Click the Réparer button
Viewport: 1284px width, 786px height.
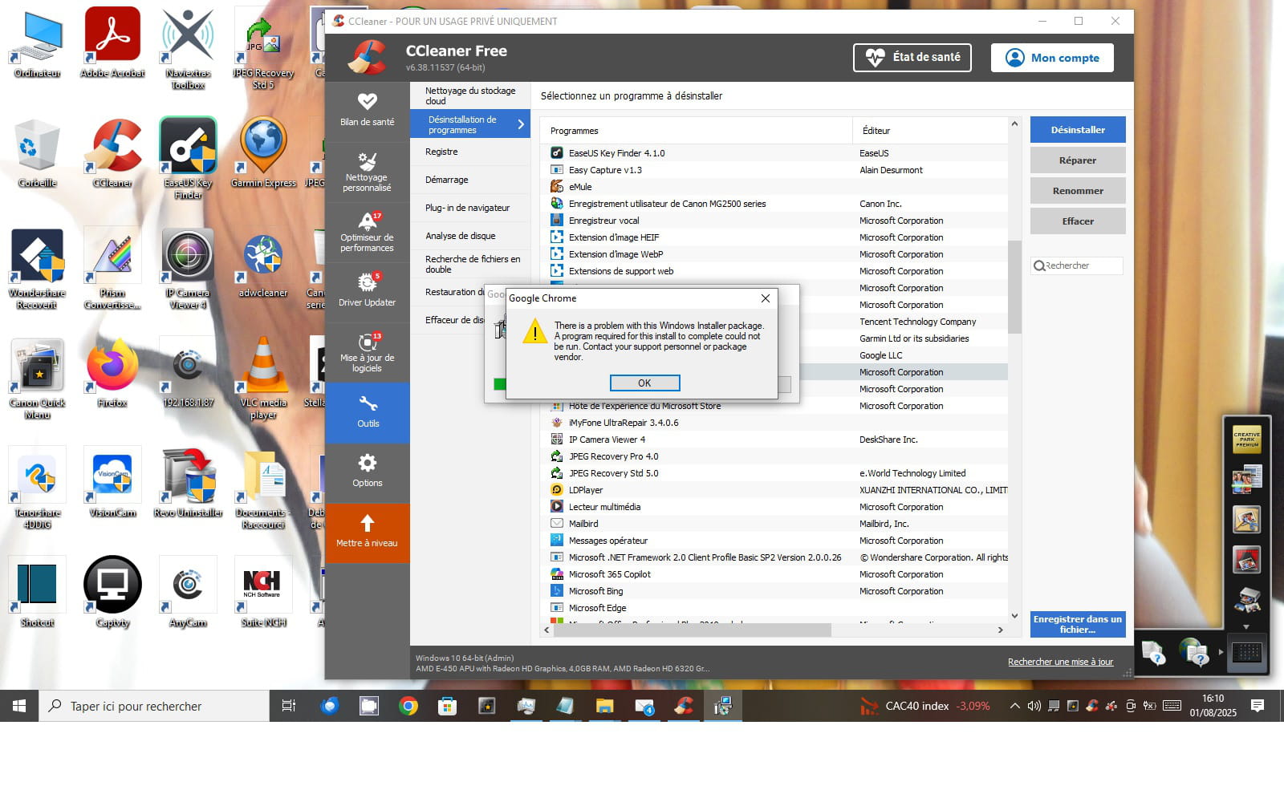pyautogui.click(x=1078, y=160)
